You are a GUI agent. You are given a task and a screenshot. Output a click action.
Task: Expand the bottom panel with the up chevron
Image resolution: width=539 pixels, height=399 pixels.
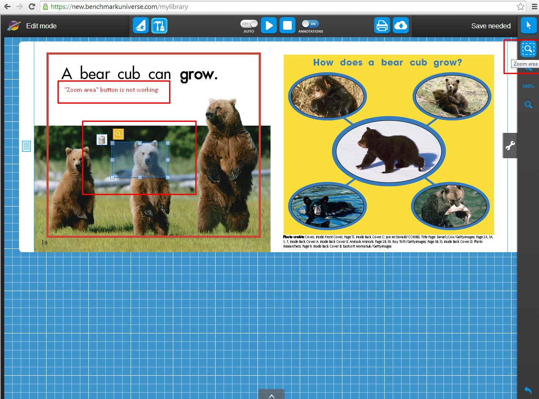coord(271,395)
